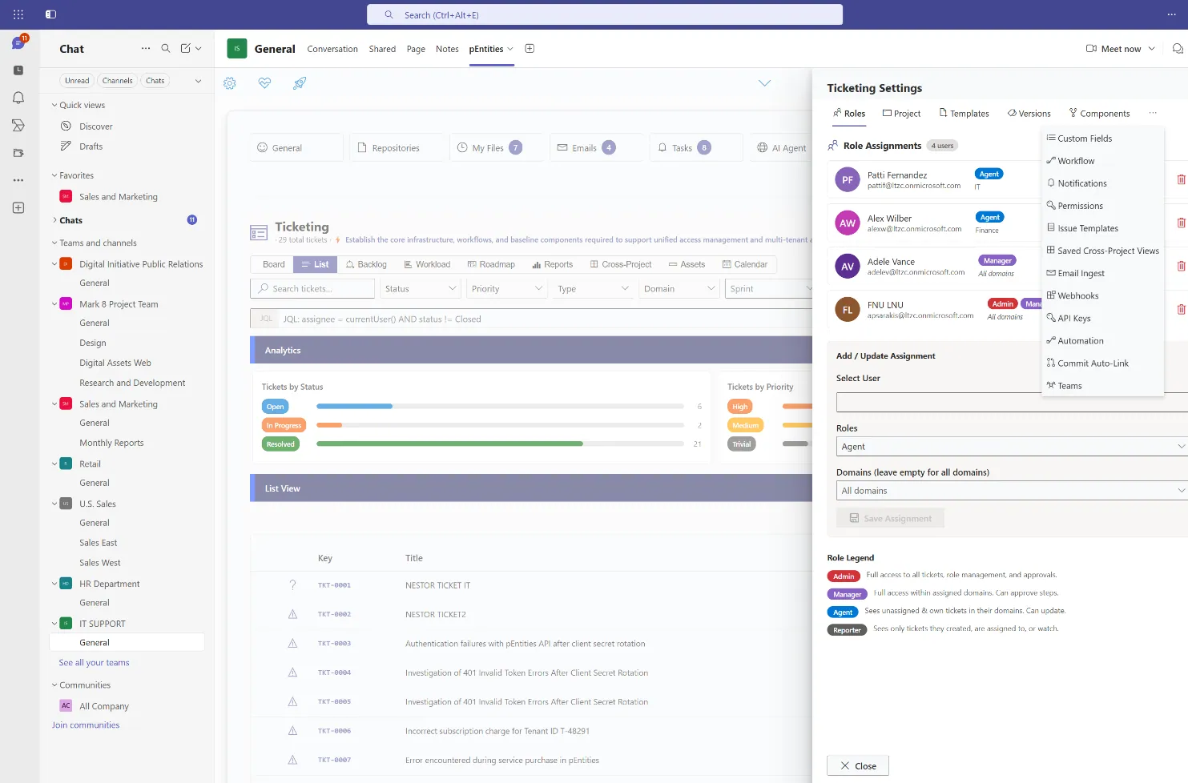Click the Search tickets input field
1188x783 pixels.
pos(312,289)
